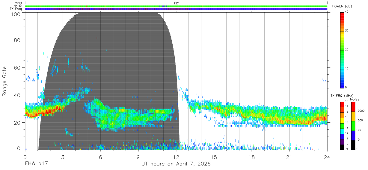
Task: Click the FHW b17 label
Action: pyautogui.click(x=36, y=164)
